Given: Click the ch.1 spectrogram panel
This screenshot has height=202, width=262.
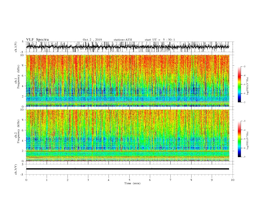Looking at the screenshot, I should click(x=127, y=81).
